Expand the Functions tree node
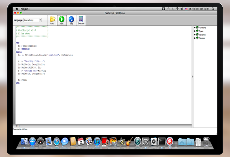 [195, 28]
